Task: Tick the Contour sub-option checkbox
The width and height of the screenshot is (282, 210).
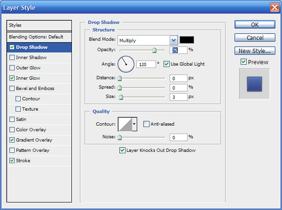Action: [x=18, y=99]
